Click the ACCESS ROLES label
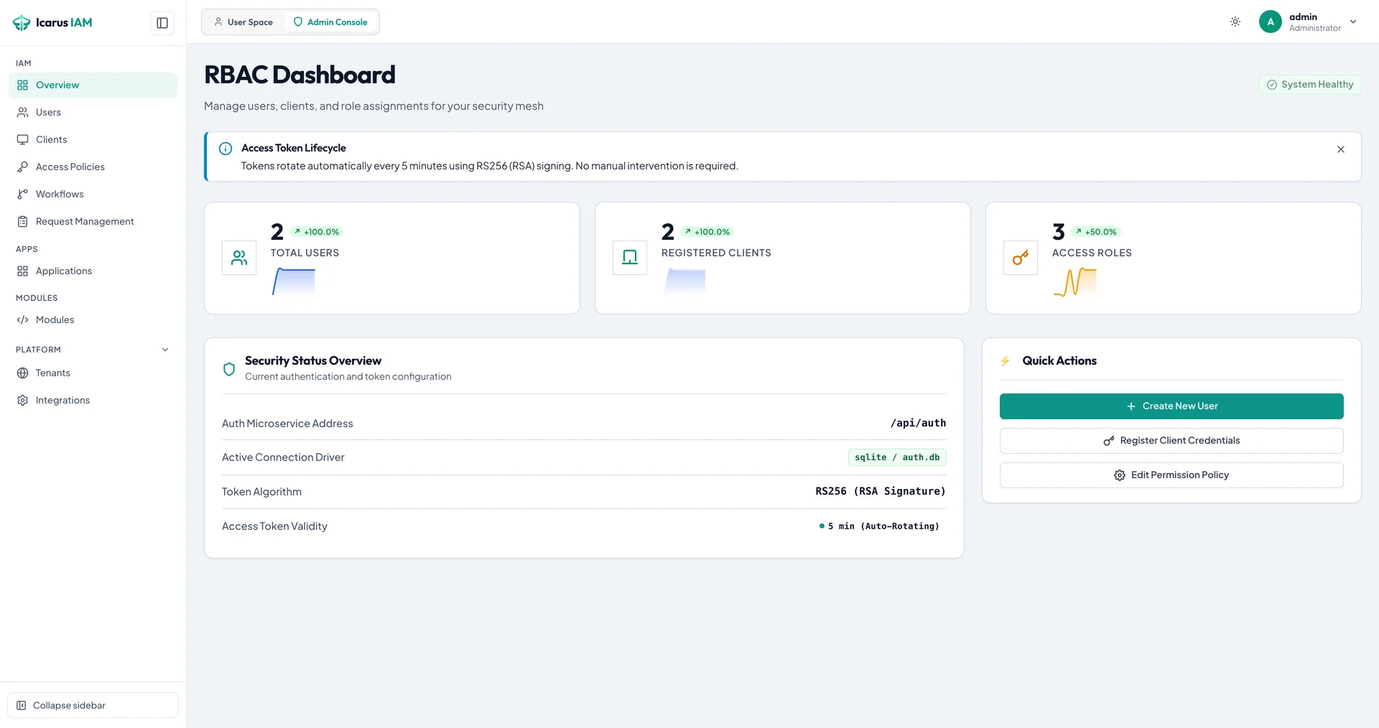The height and width of the screenshot is (728, 1379). [1092, 253]
